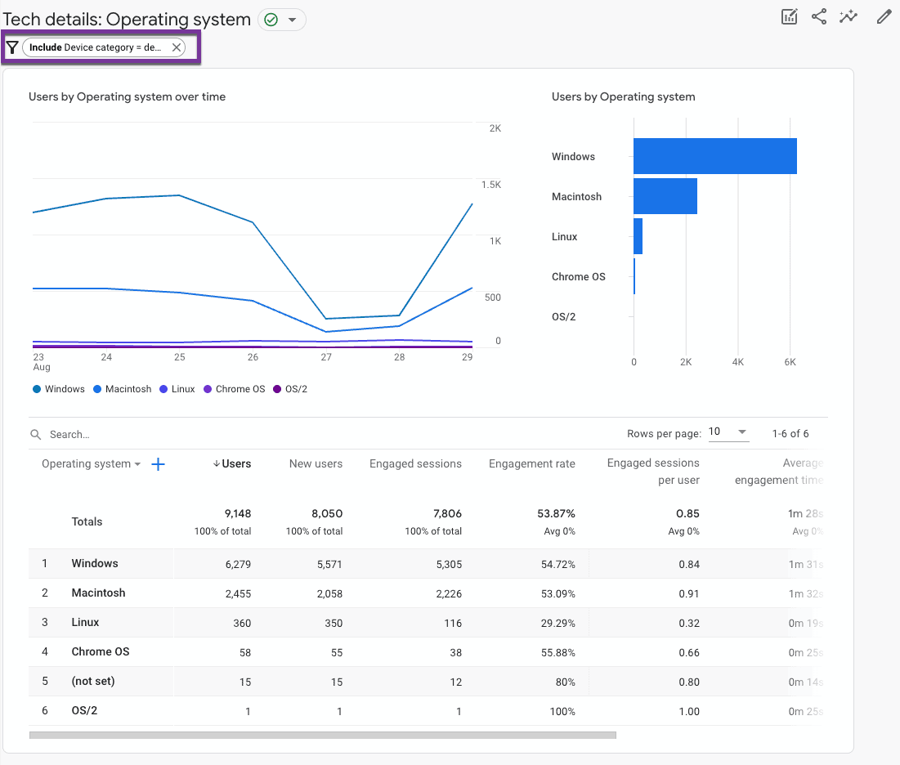Click the Linux bar in bar chart
900x765 pixels.
coord(638,236)
